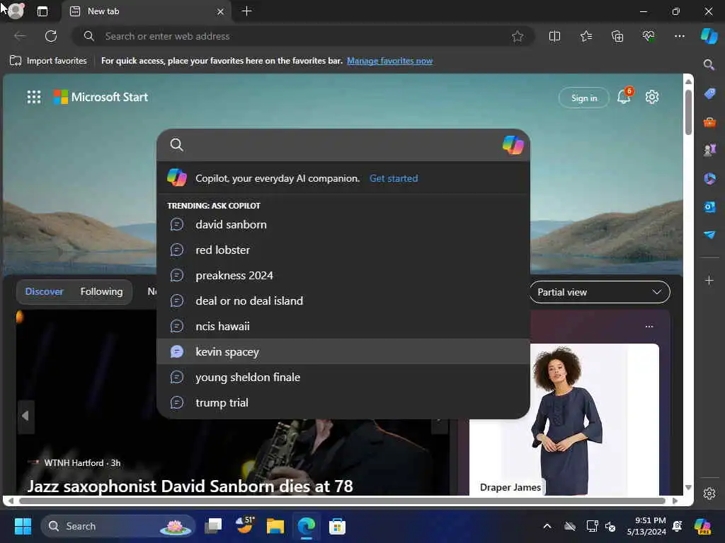Switch to the Discover tab
This screenshot has width=725, height=543.
point(45,291)
